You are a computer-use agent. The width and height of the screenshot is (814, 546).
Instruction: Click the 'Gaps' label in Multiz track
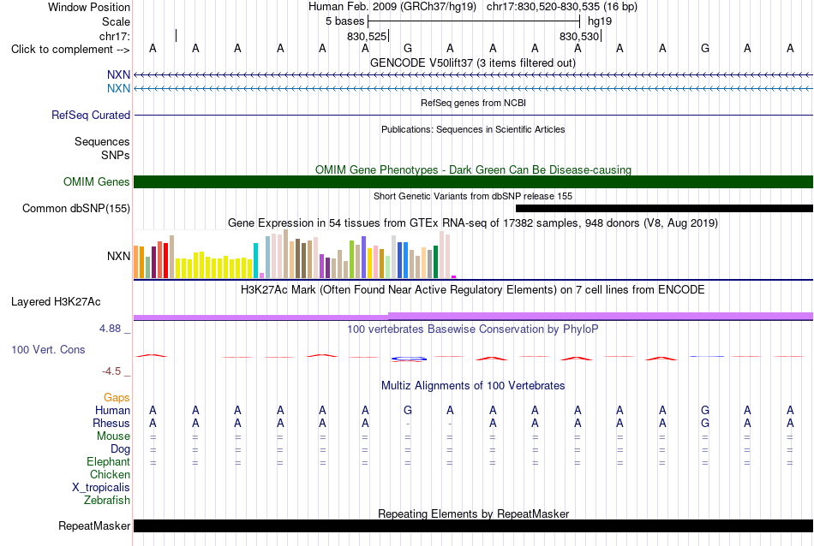(x=117, y=398)
